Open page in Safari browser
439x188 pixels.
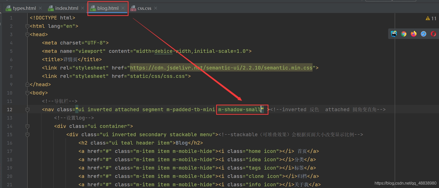424,34
